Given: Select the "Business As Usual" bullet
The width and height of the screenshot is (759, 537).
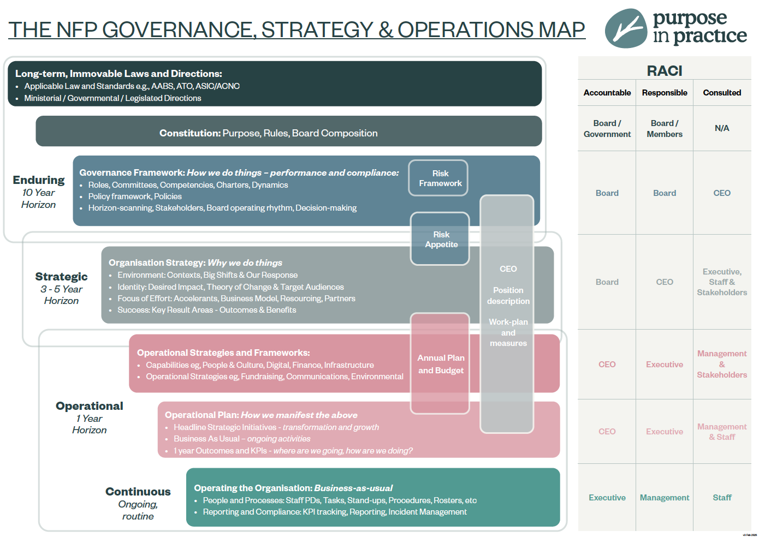Looking at the screenshot, I should [242, 439].
